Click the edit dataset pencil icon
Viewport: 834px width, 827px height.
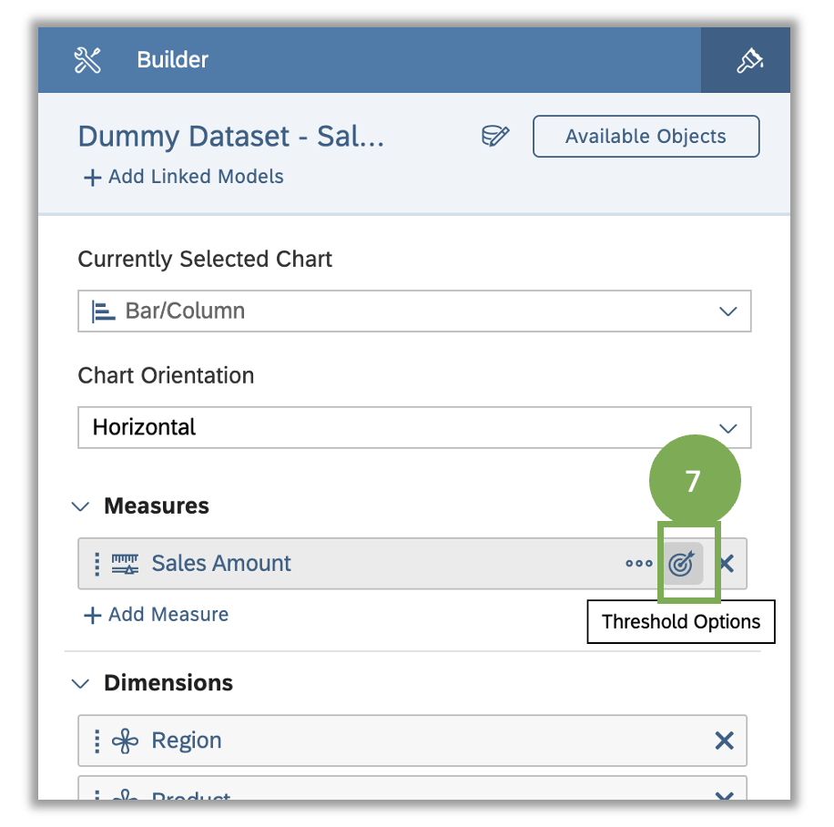point(495,137)
